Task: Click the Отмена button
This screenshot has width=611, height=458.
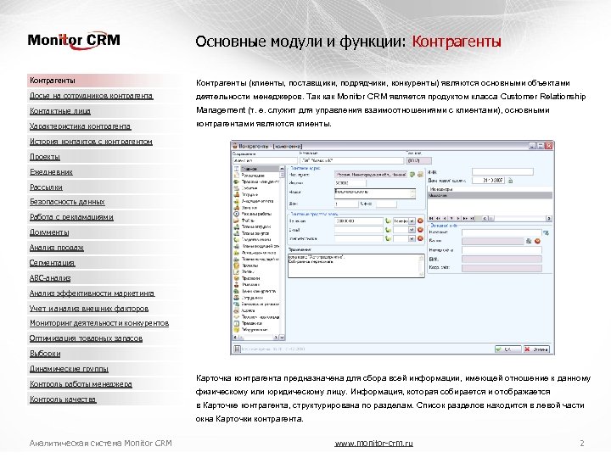Action: [x=536, y=349]
